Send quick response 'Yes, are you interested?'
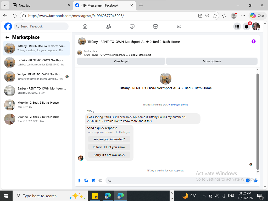Image resolution: width=268 pixels, height=201 pixels. pos(109,139)
